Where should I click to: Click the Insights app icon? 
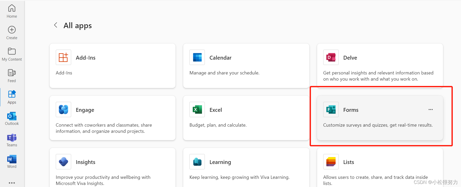point(63,162)
